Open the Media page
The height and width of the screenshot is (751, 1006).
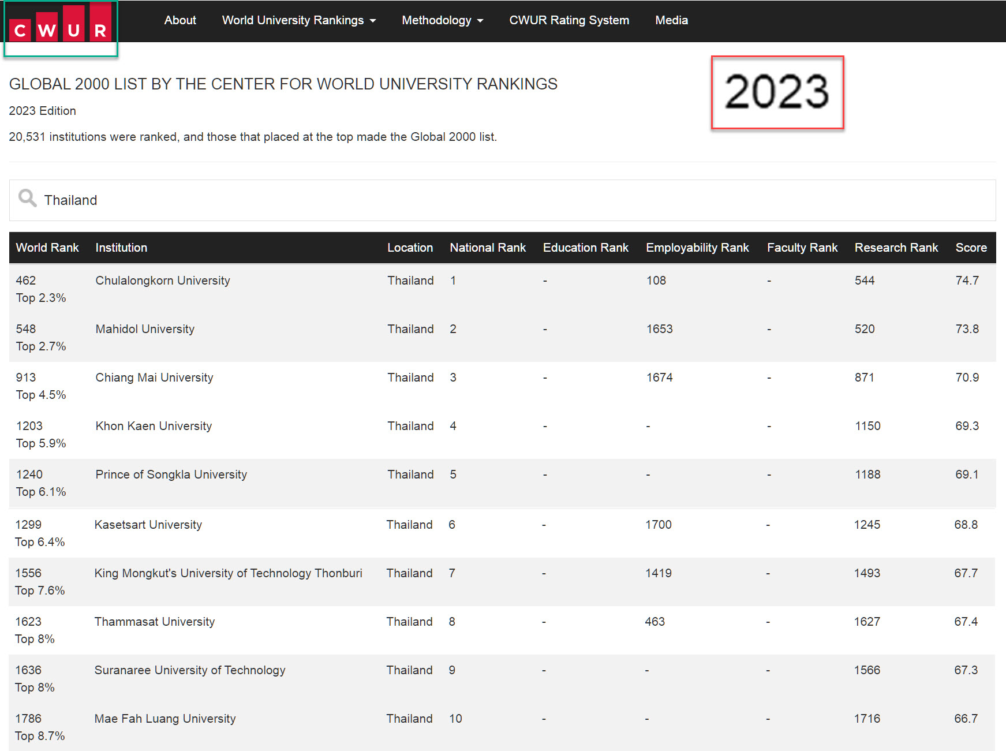pyautogui.click(x=671, y=20)
